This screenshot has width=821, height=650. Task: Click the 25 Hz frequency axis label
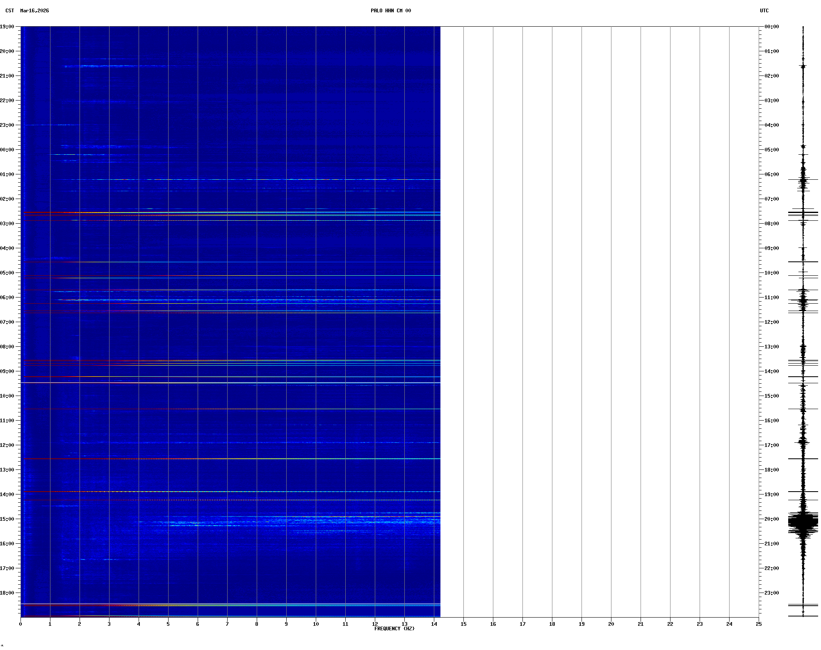point(759,624)
